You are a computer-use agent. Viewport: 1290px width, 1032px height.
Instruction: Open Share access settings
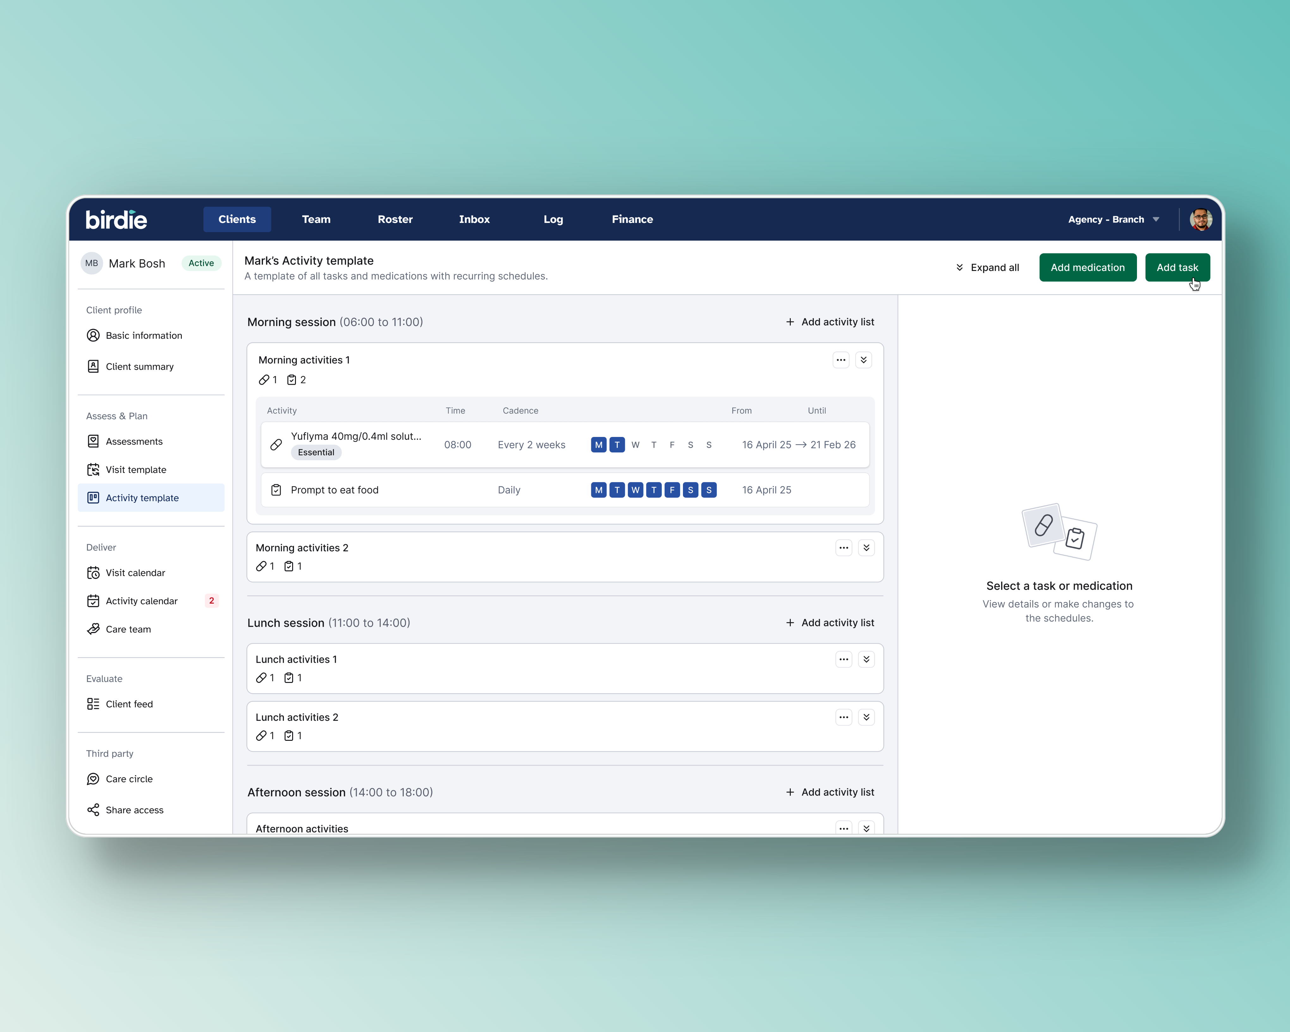tap(134, 810)
